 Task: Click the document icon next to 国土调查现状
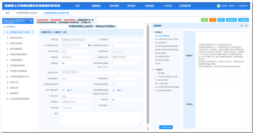click(x=8, y=49)
